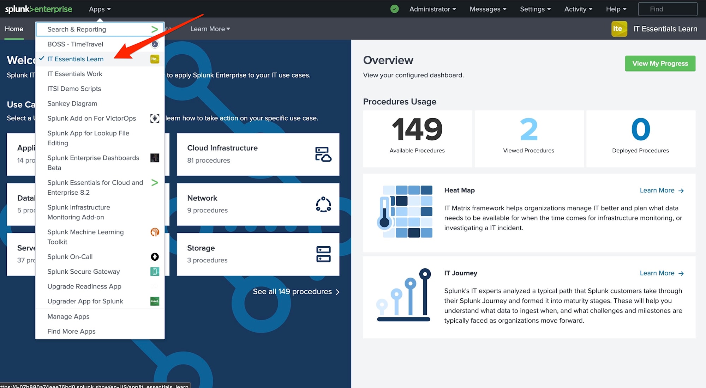Expand the Messages menu
This screenshot has width=706, height=388.
tap(488, 9)
